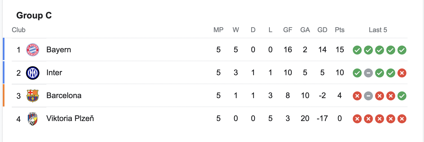Click the MP column header

click(218, 30)
